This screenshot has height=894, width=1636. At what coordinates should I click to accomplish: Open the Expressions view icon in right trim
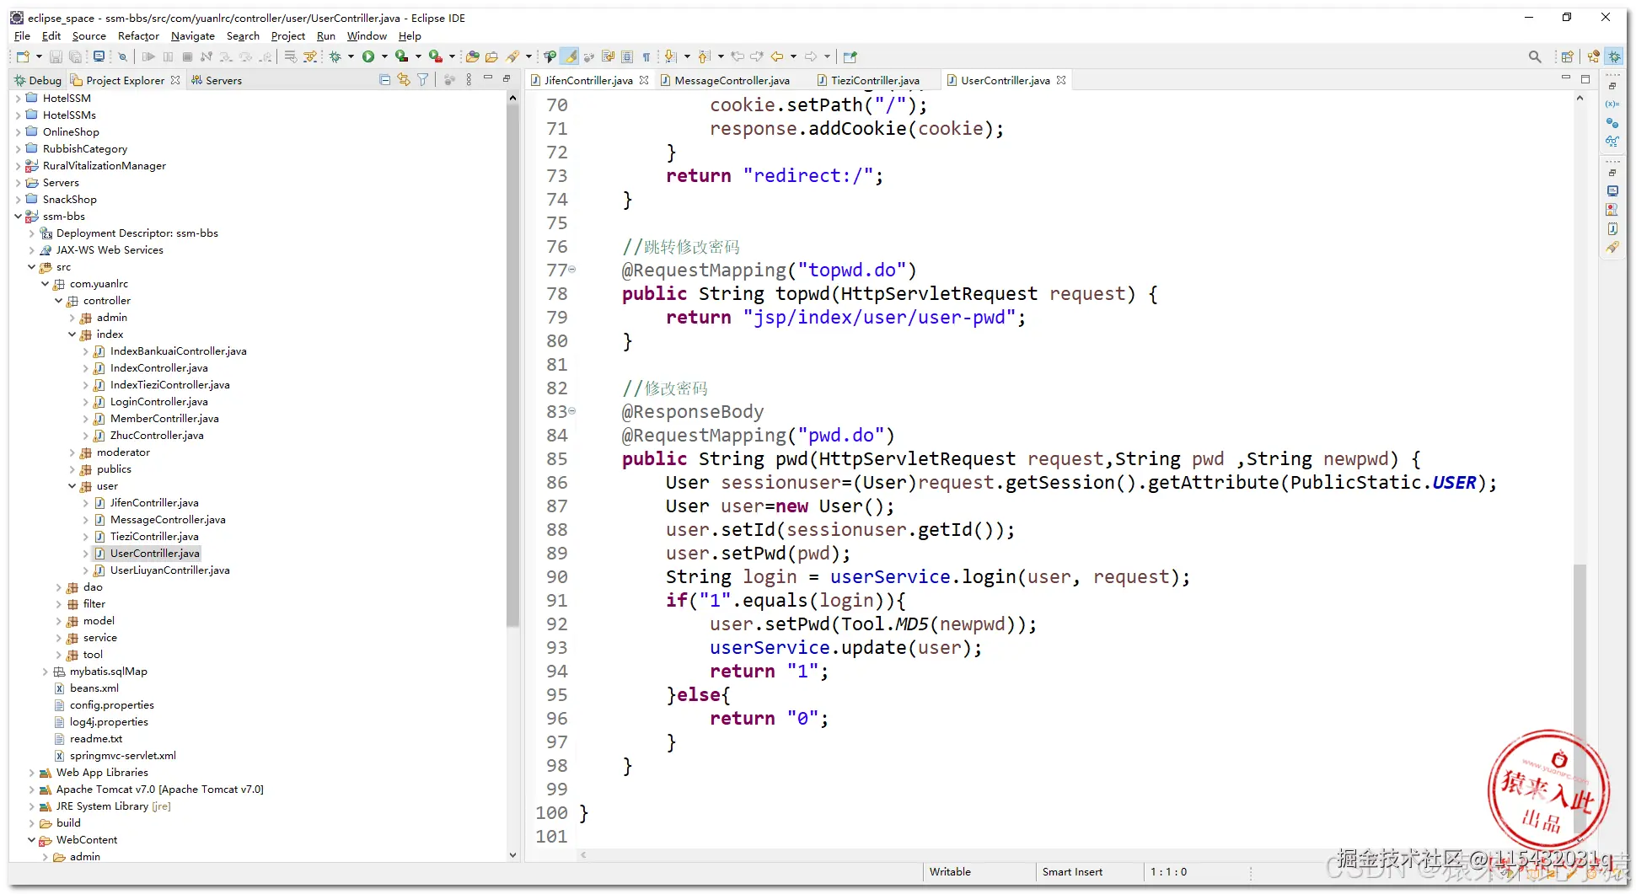pyautogui.click(x=1612, y=142)
